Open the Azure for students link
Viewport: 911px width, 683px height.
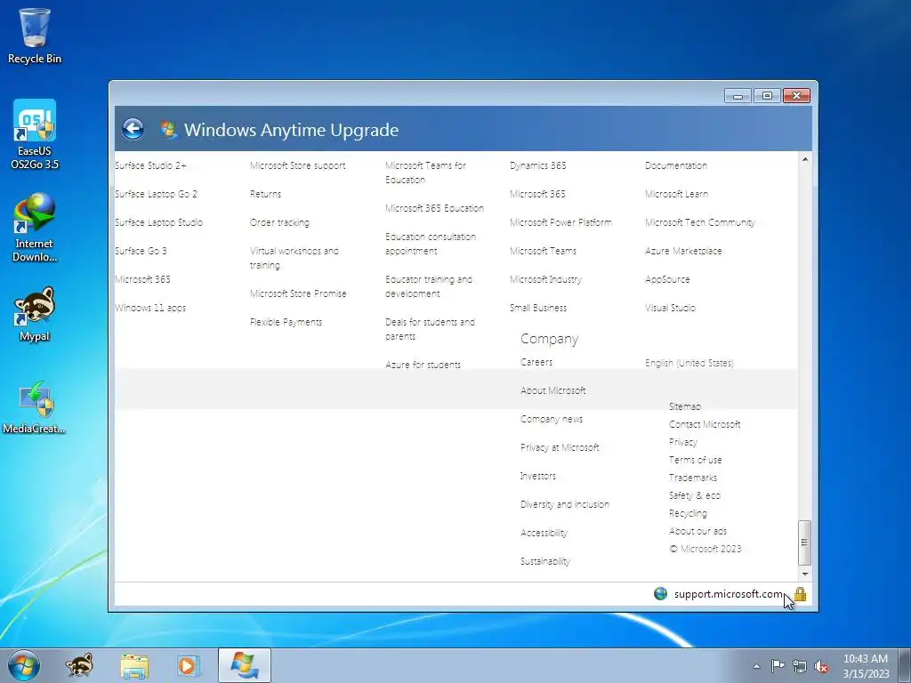423,365
